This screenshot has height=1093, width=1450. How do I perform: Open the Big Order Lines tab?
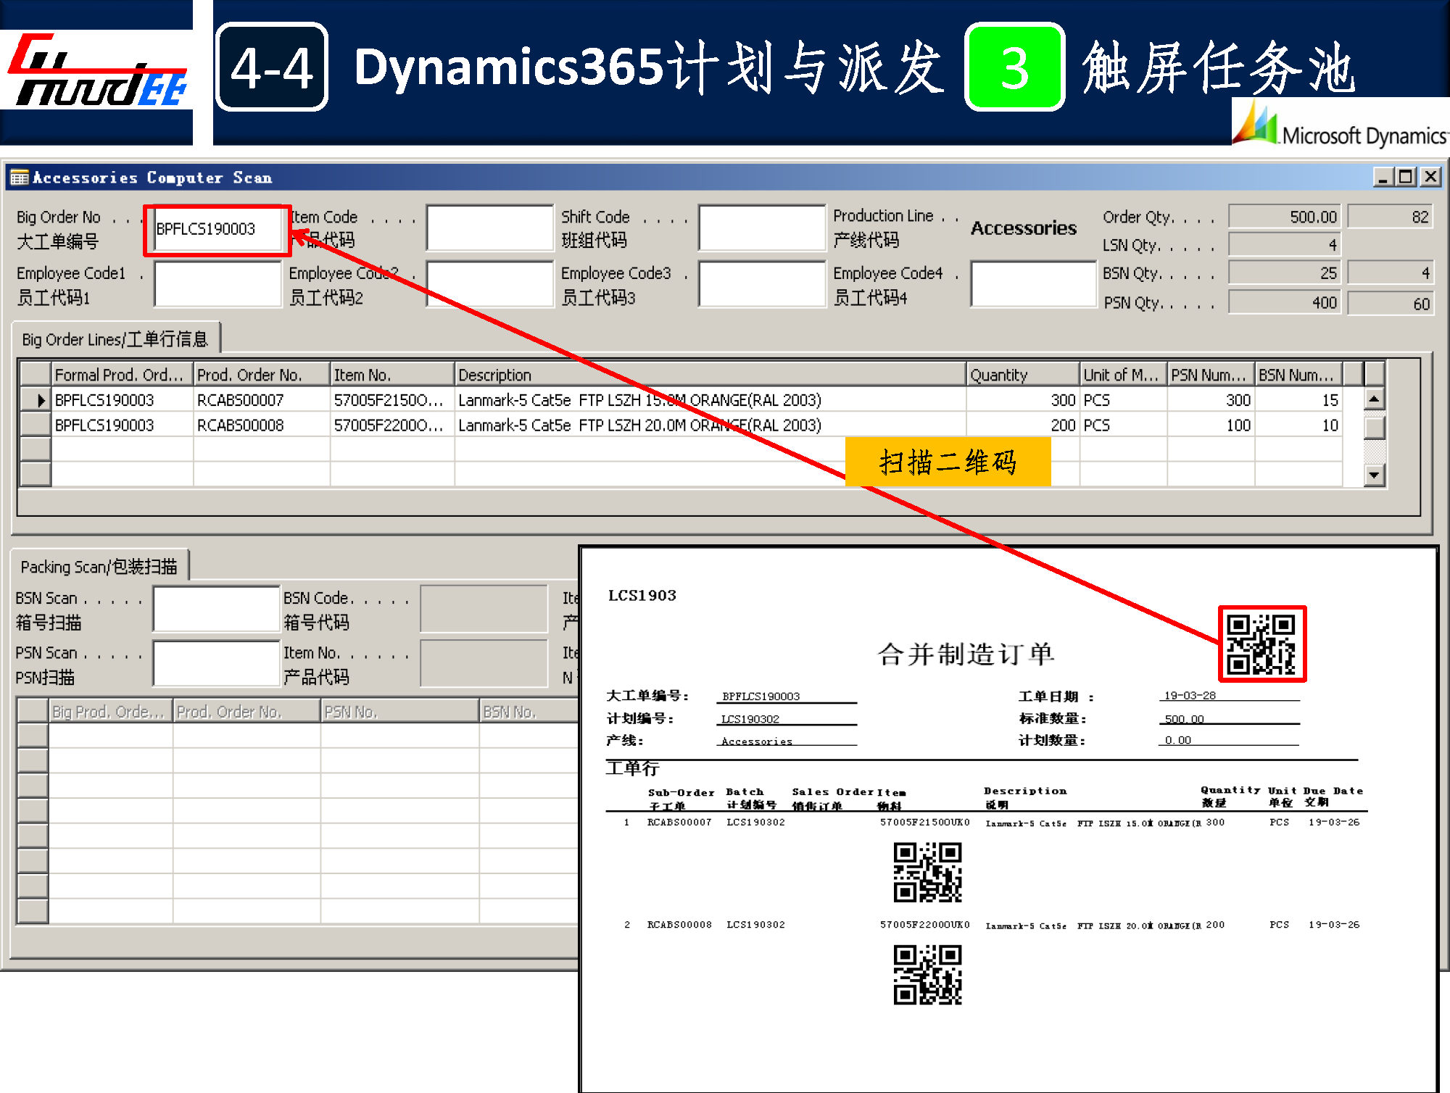(115, 339)
